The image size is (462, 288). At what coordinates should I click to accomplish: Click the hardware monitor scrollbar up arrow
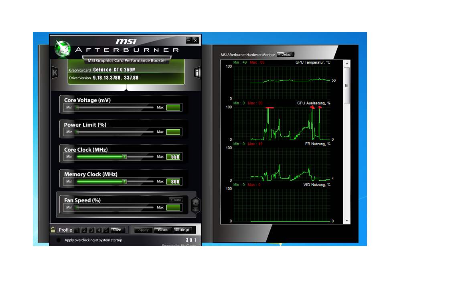click(347, 64)
